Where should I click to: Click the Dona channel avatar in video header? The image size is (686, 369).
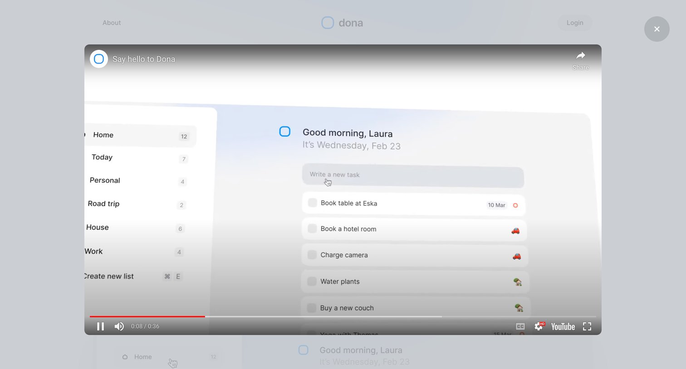pyautogui.click(x=99, y=59)
